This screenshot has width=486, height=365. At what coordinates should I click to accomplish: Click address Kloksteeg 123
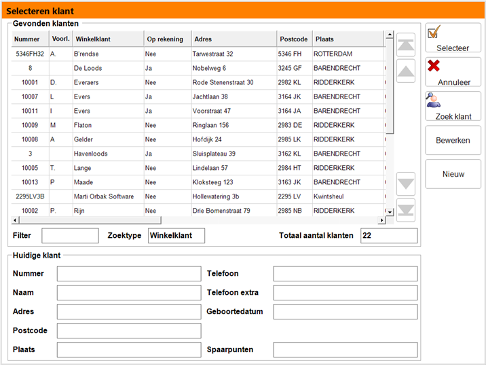tap(212, 182)
